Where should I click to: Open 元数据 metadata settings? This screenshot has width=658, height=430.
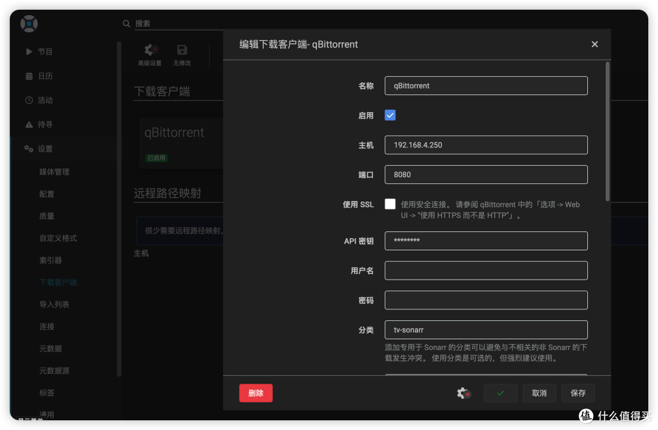(51, 348)
